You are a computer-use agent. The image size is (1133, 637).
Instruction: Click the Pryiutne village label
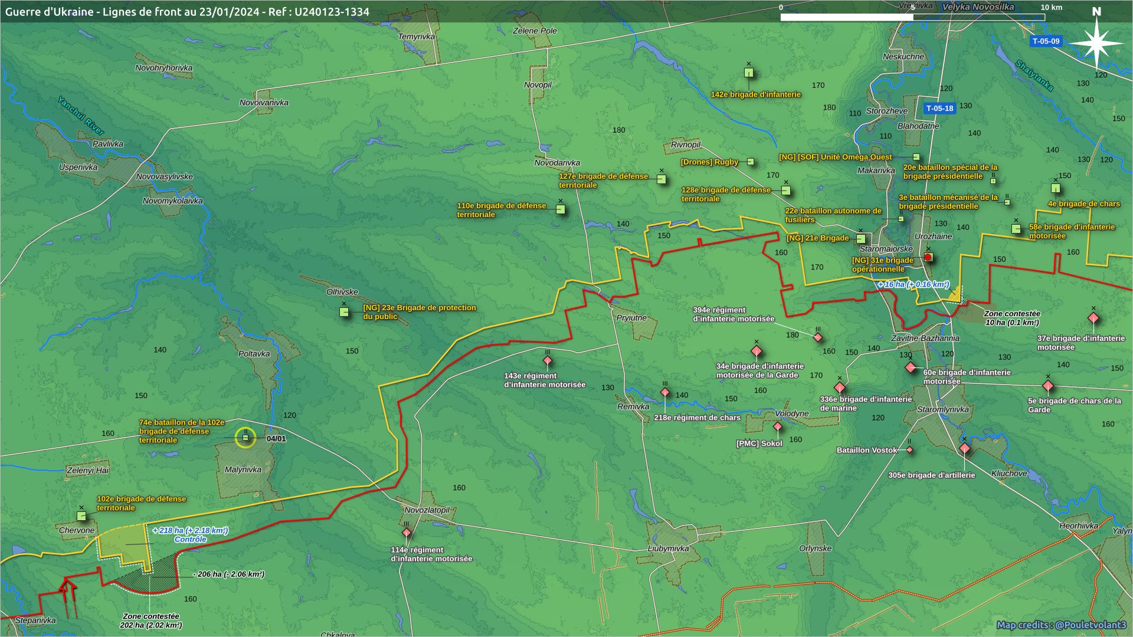[631, 318]
